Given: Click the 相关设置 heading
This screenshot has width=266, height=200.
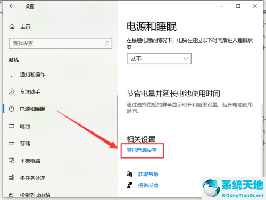Looking at the screenshot, I should (x=141, y=139).
